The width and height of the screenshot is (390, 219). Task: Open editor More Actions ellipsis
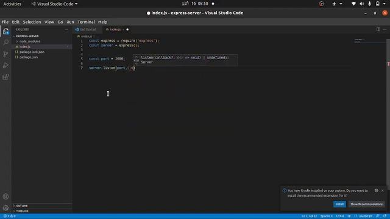(x=385, y=29)
